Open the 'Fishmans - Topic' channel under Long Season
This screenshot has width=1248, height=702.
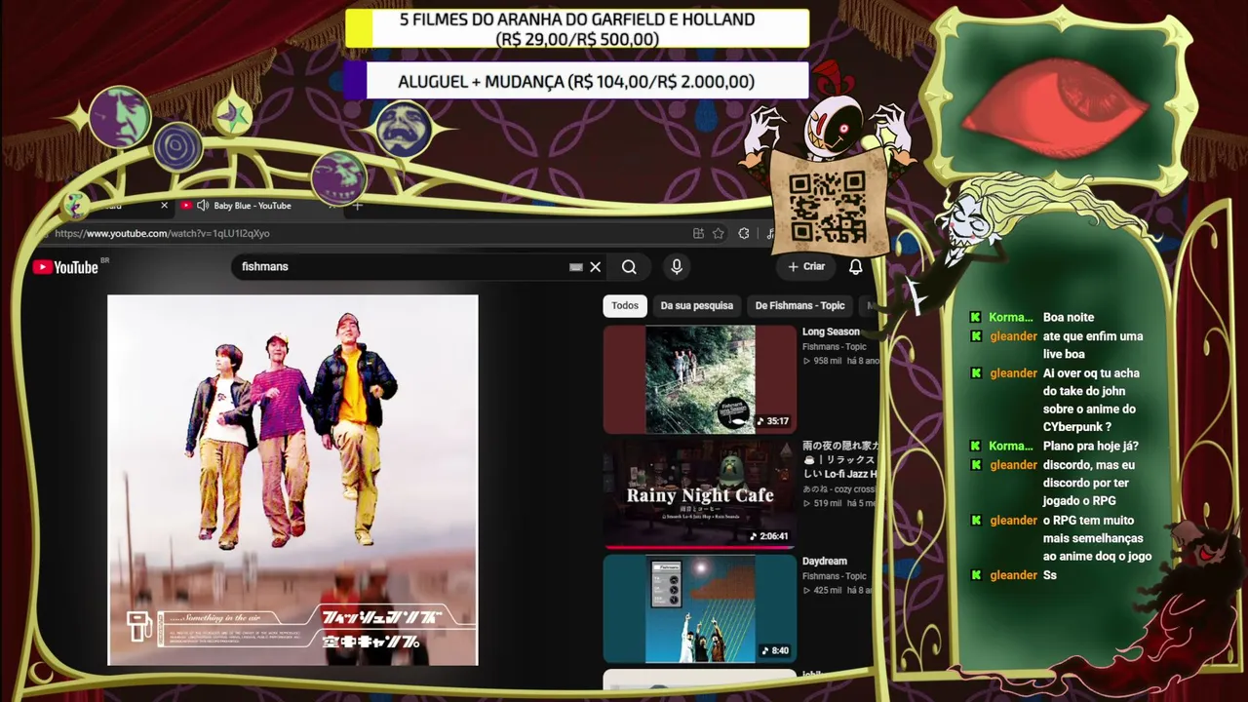coord(835,347)
